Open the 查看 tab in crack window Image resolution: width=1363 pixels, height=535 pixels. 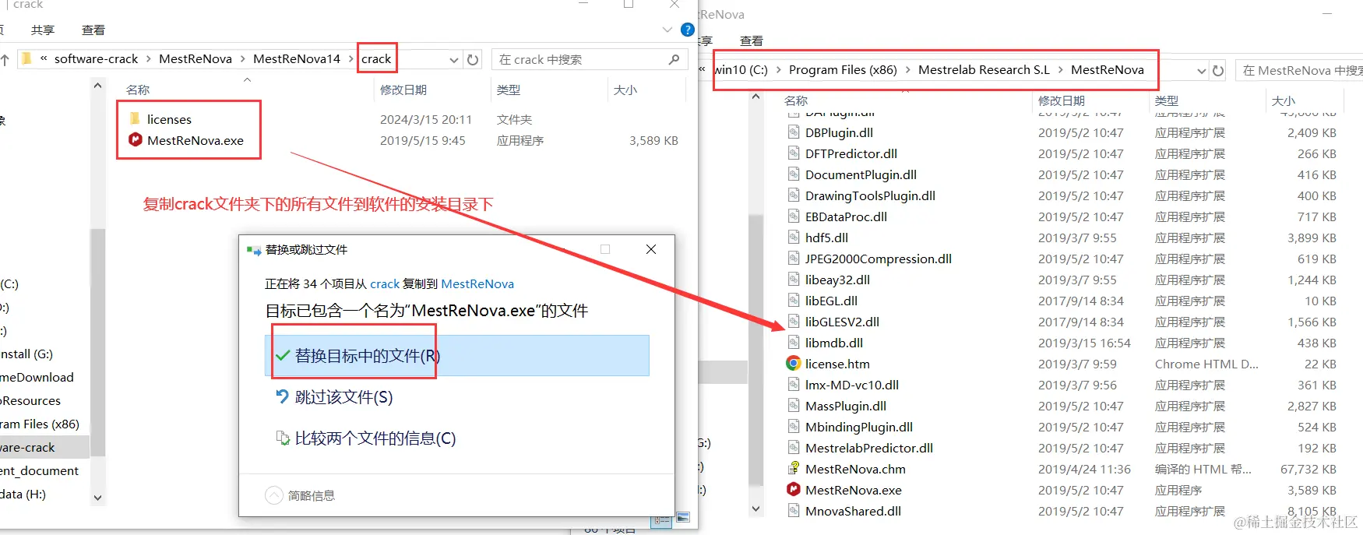(93, 30)
